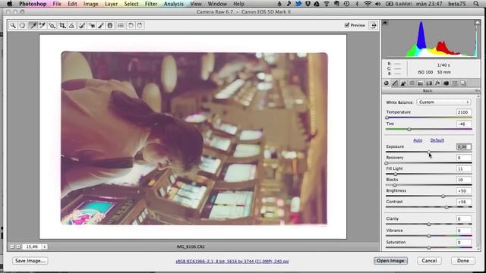Toggle the Preview checkbox

click(347, 25)
